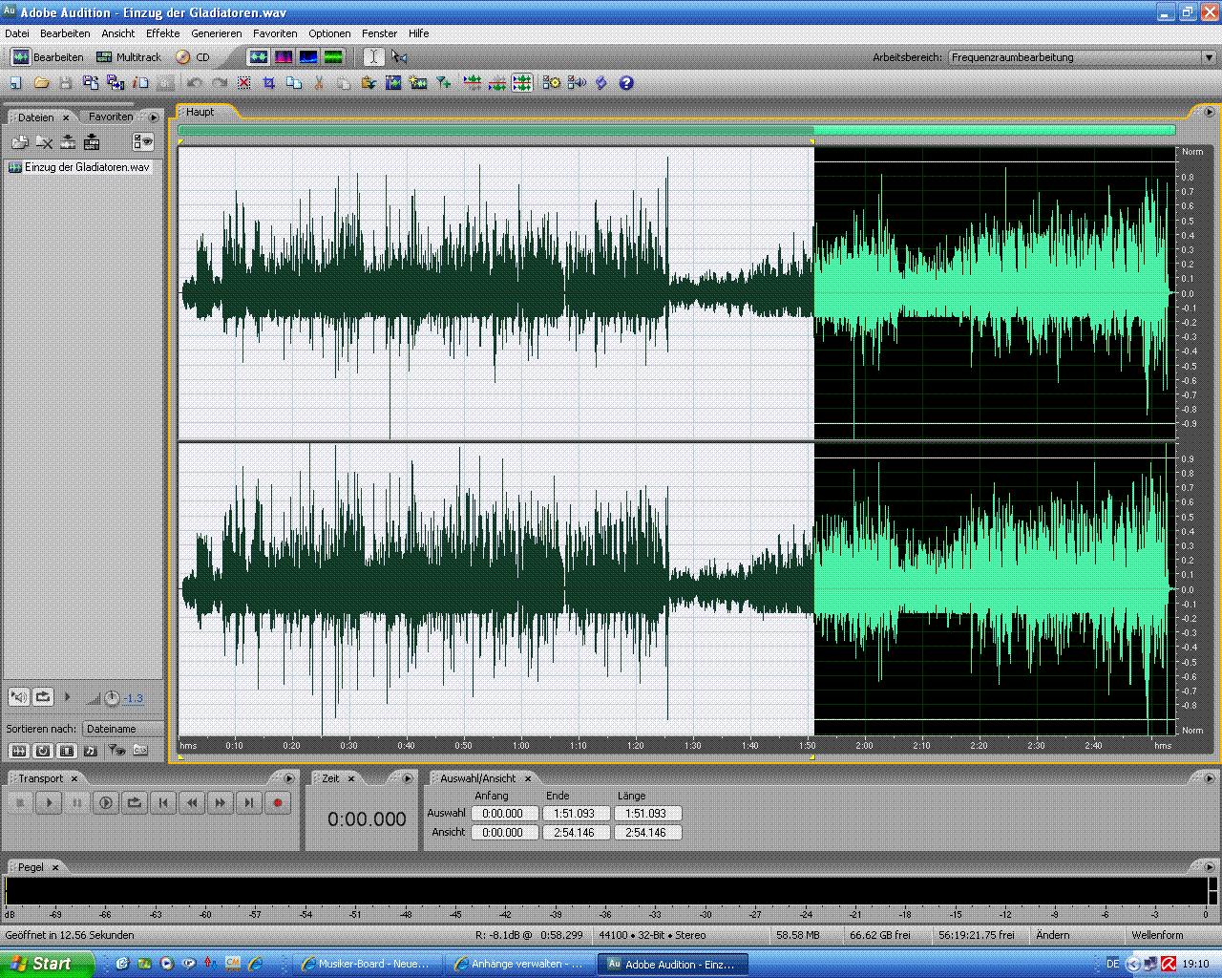Click the undo arrow in toolbar
The width and height of the screenshot is (1222, 978).
coord(195,83)
